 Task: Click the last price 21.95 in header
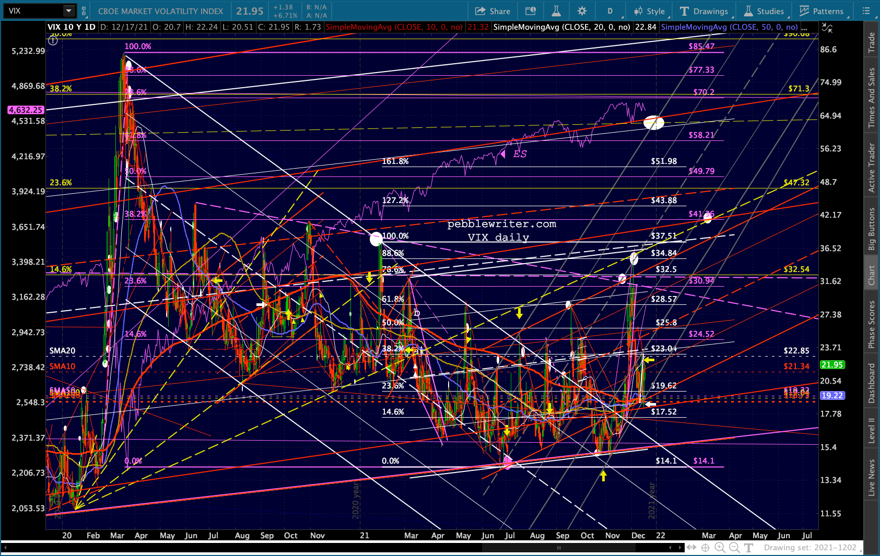pyautogui.click(x=250, y=11)
